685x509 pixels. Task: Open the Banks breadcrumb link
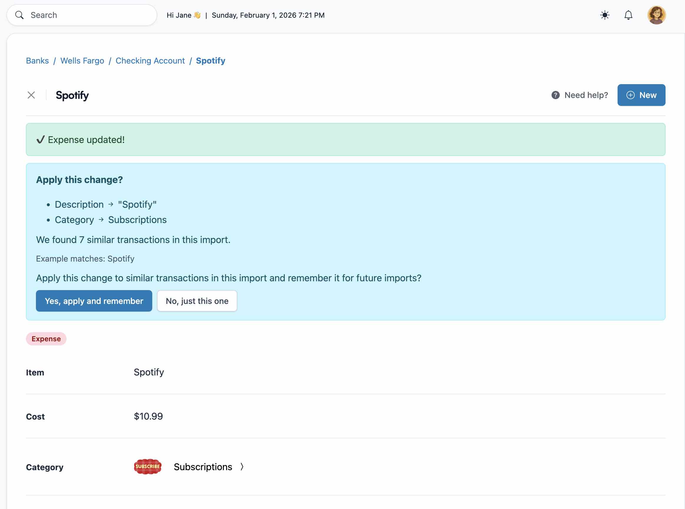coord(37,61)
